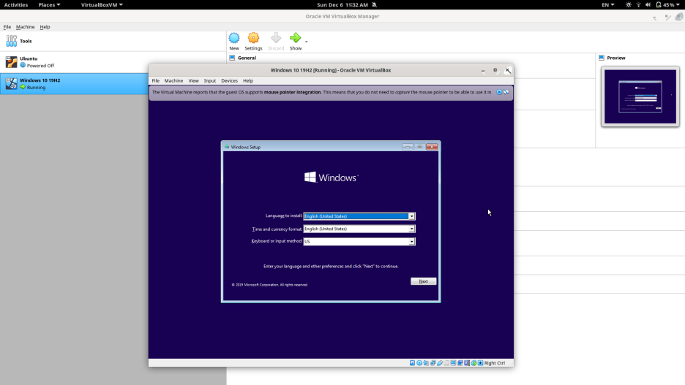
Task: Click the date and time clock
Action: pyautogui.click(x=342, y=5)
